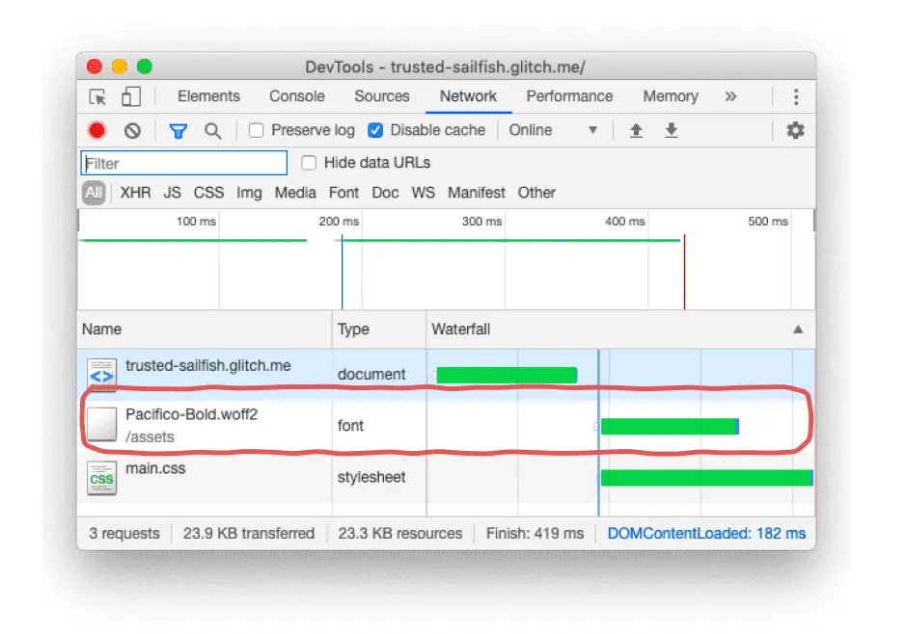The width and height of the screenshot is (907, 634).
Task: Click inside the Filter input field
Action: coord(183,163)
